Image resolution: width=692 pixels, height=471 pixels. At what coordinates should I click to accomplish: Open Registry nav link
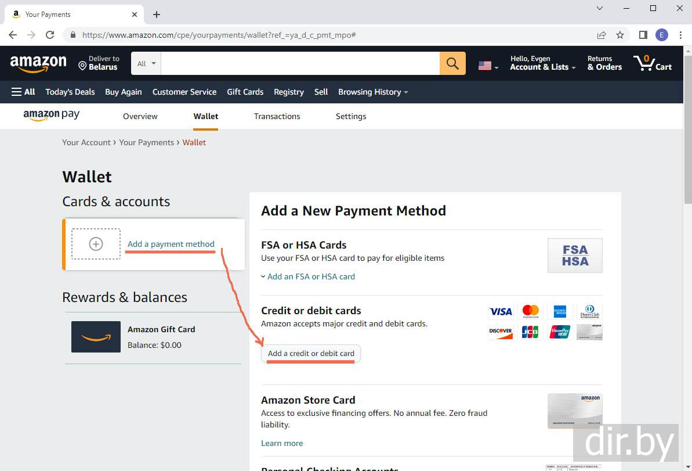(289, 92)
